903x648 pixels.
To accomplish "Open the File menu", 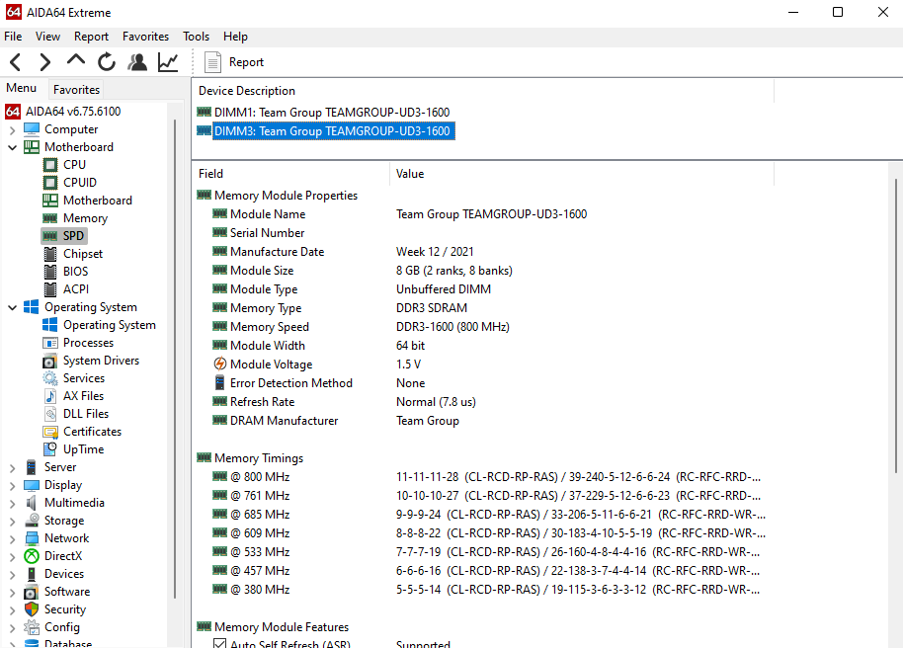I will click(x=13, y=37).
